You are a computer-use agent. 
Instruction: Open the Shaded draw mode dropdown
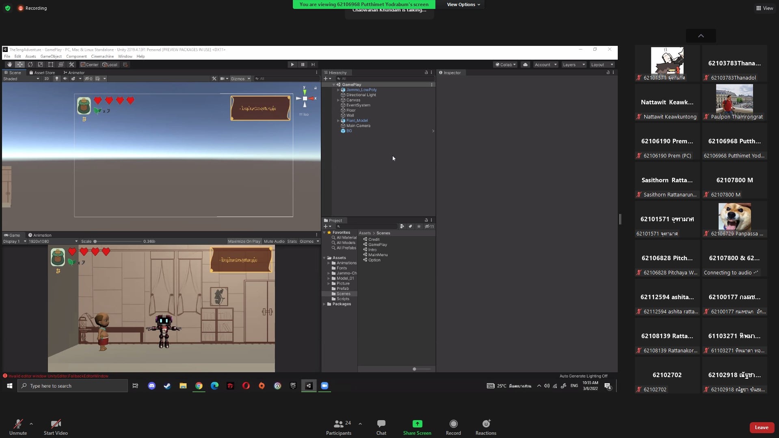21,79
